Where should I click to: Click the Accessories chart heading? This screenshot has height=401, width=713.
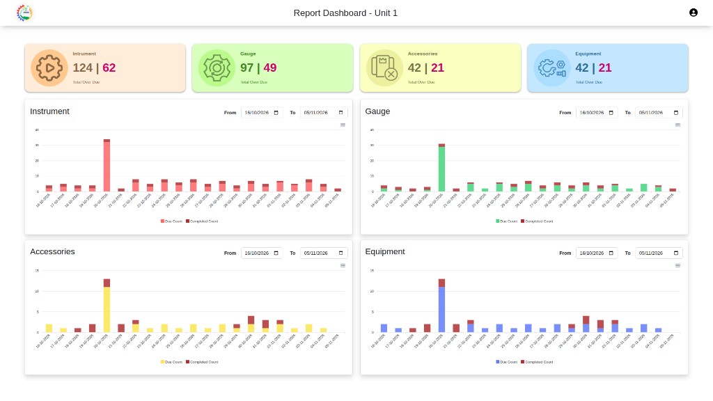click(x=52, y=252)
